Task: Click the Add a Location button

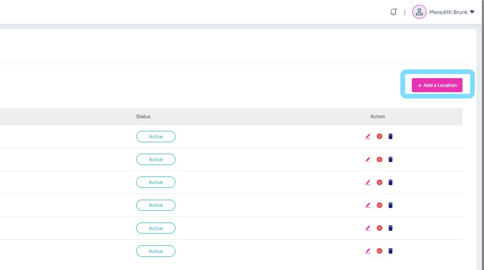Action: [437, 85]
